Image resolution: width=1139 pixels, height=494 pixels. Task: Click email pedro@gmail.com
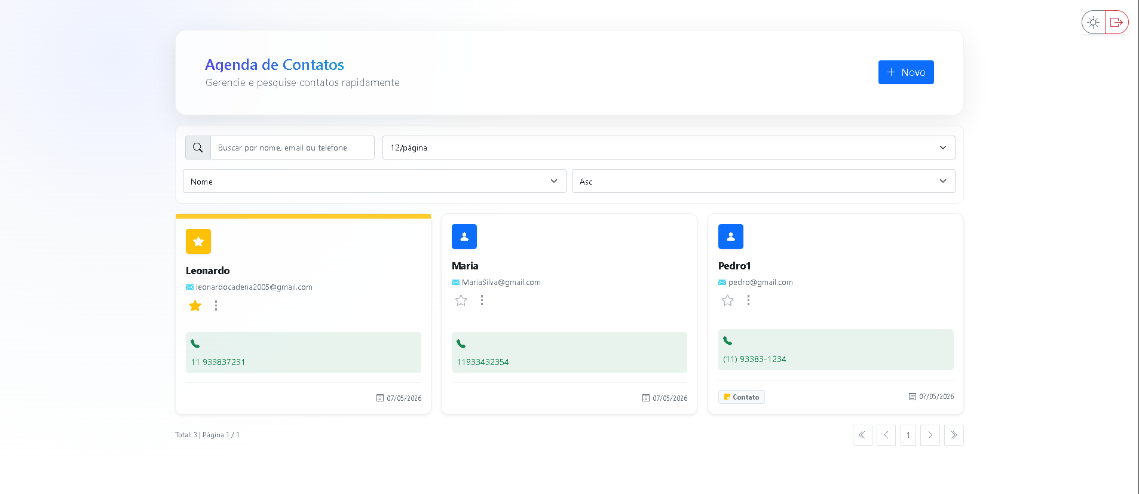coord(761,283)
